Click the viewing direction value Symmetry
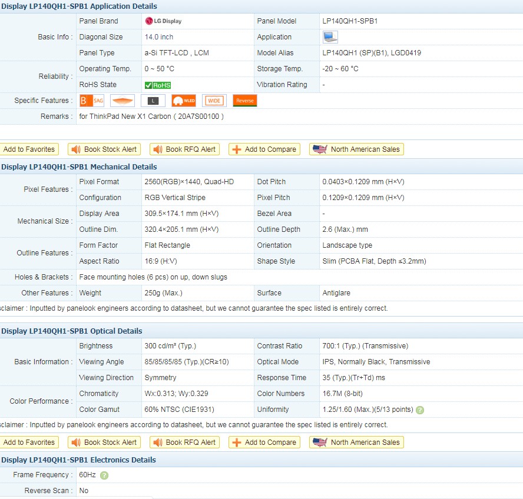Image resolution: width=523 pixels, height=499 pixels. click(160, 378)
